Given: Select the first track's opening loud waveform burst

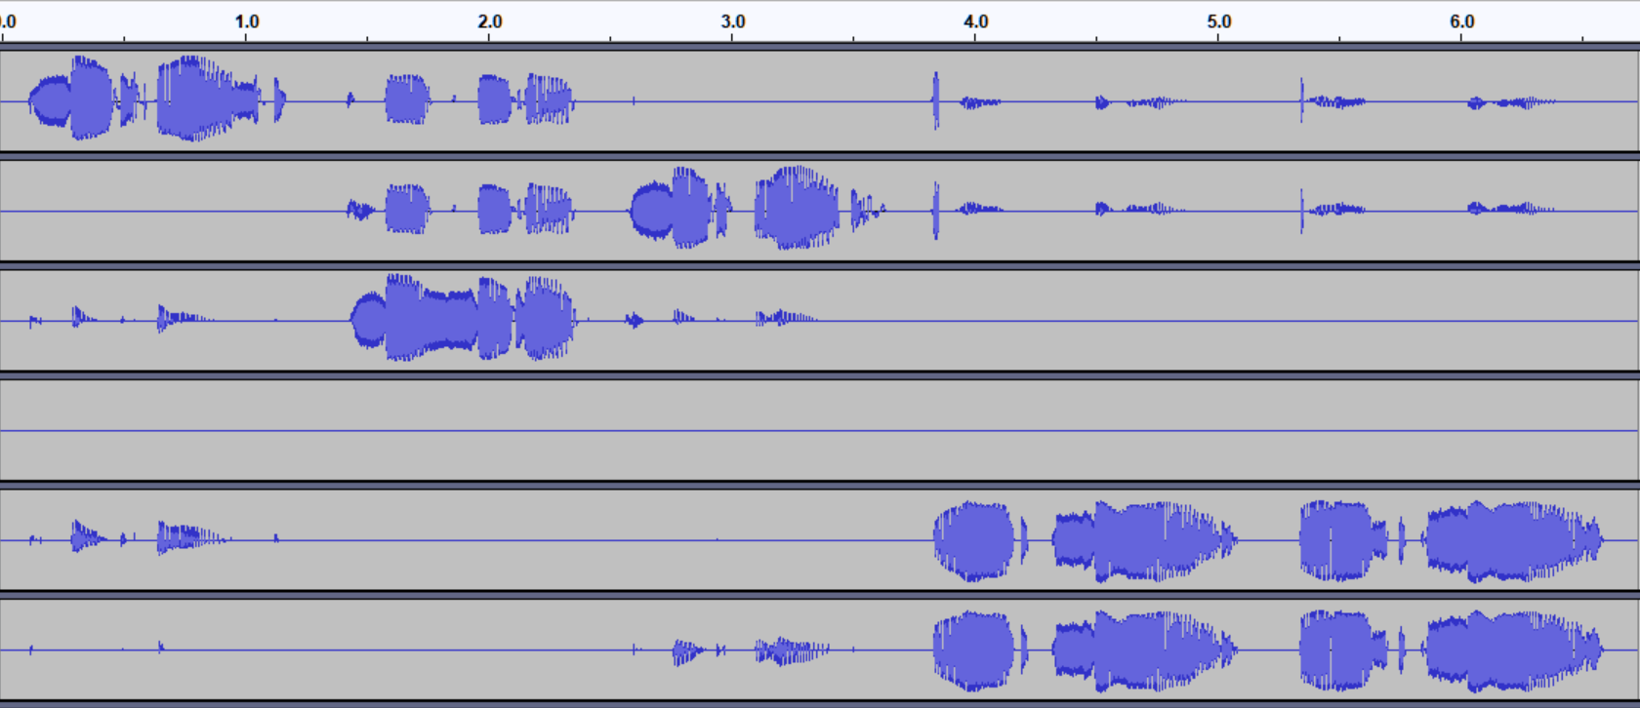Looking at the screenshot, I should pos(70,98).
